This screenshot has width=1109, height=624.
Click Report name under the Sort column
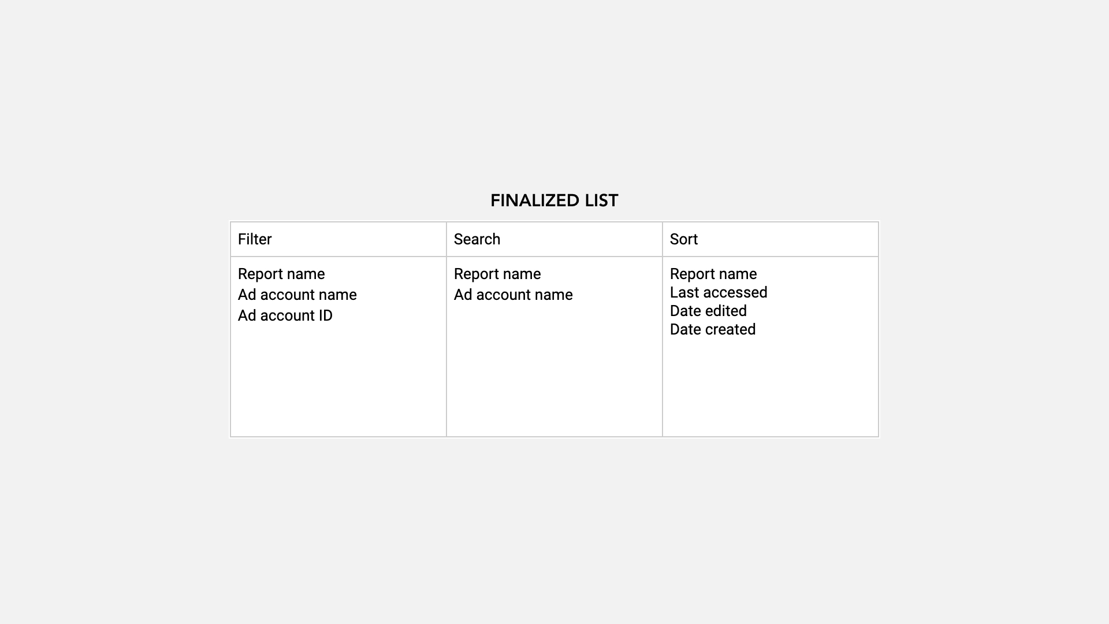713,274
